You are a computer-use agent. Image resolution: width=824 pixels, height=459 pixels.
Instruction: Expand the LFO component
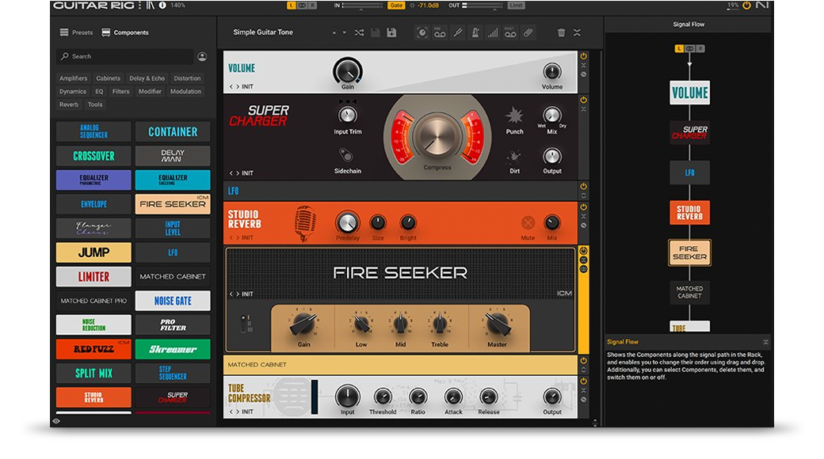coord(583,196)
